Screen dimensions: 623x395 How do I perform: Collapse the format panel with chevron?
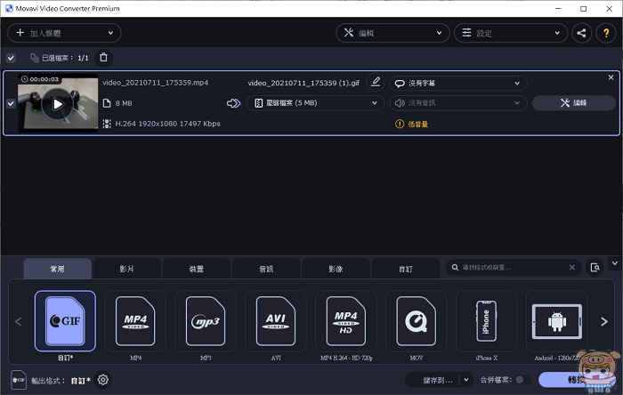(x=615, y=263)
